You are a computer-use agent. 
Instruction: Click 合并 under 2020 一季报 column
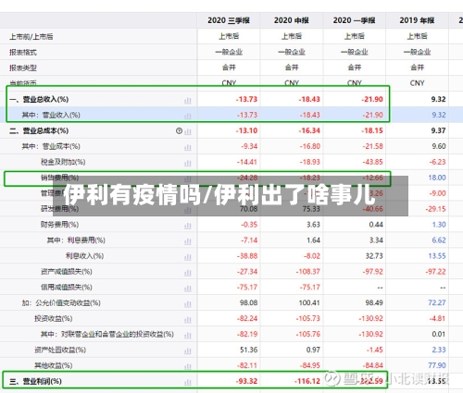pyautogui.click(x=355, y=68)
